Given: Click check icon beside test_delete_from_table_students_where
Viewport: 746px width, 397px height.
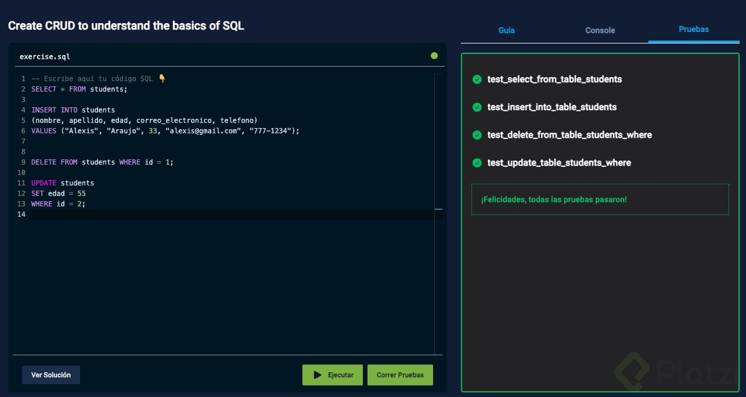Looking at the screenshot, I should 477,135.
